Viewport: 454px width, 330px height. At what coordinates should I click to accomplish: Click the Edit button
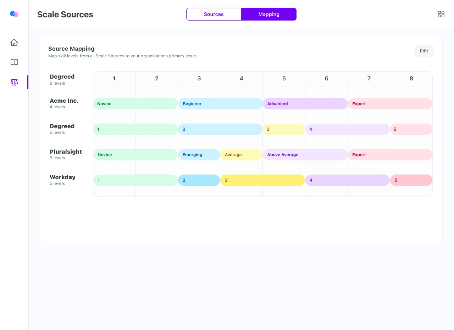424,51
